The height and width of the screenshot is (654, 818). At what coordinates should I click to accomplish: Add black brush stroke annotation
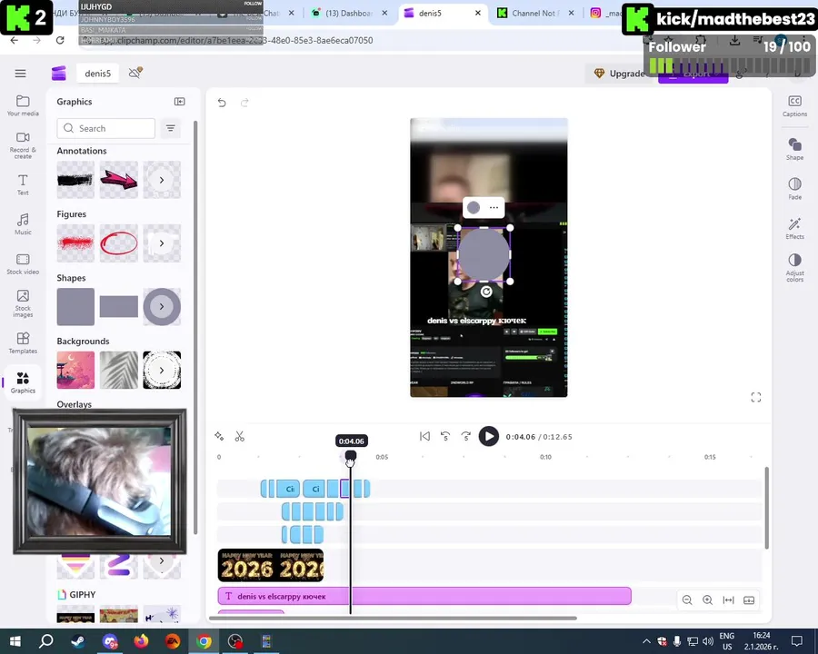click(x=75, y=180)
